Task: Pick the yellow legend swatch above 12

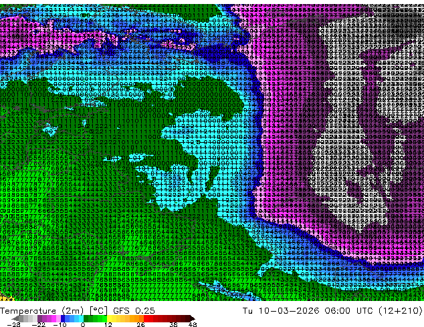Action: coord(109,318)
